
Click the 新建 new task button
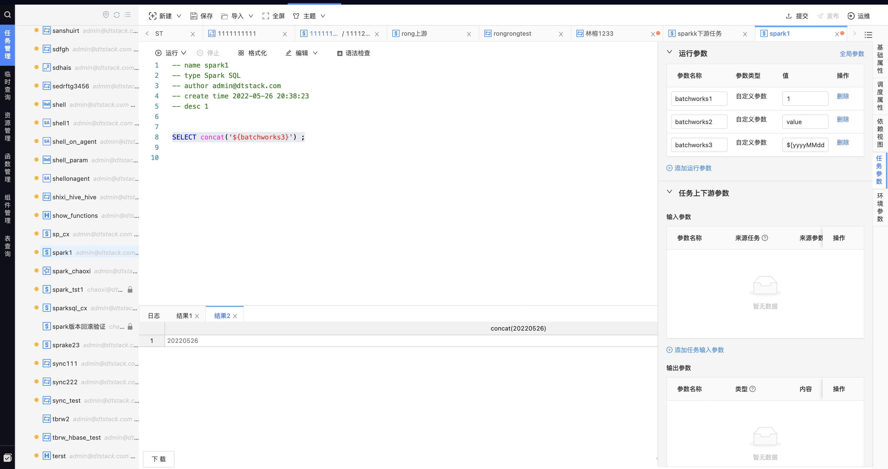(160, 16)
